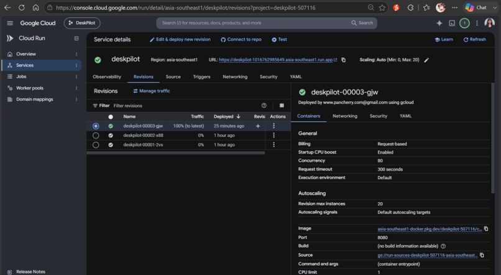
Task: Switch to the service YAML tab
Action: tap(295, 77)
